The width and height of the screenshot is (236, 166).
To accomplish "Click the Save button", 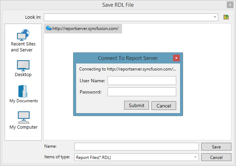I will pos(216,147).
